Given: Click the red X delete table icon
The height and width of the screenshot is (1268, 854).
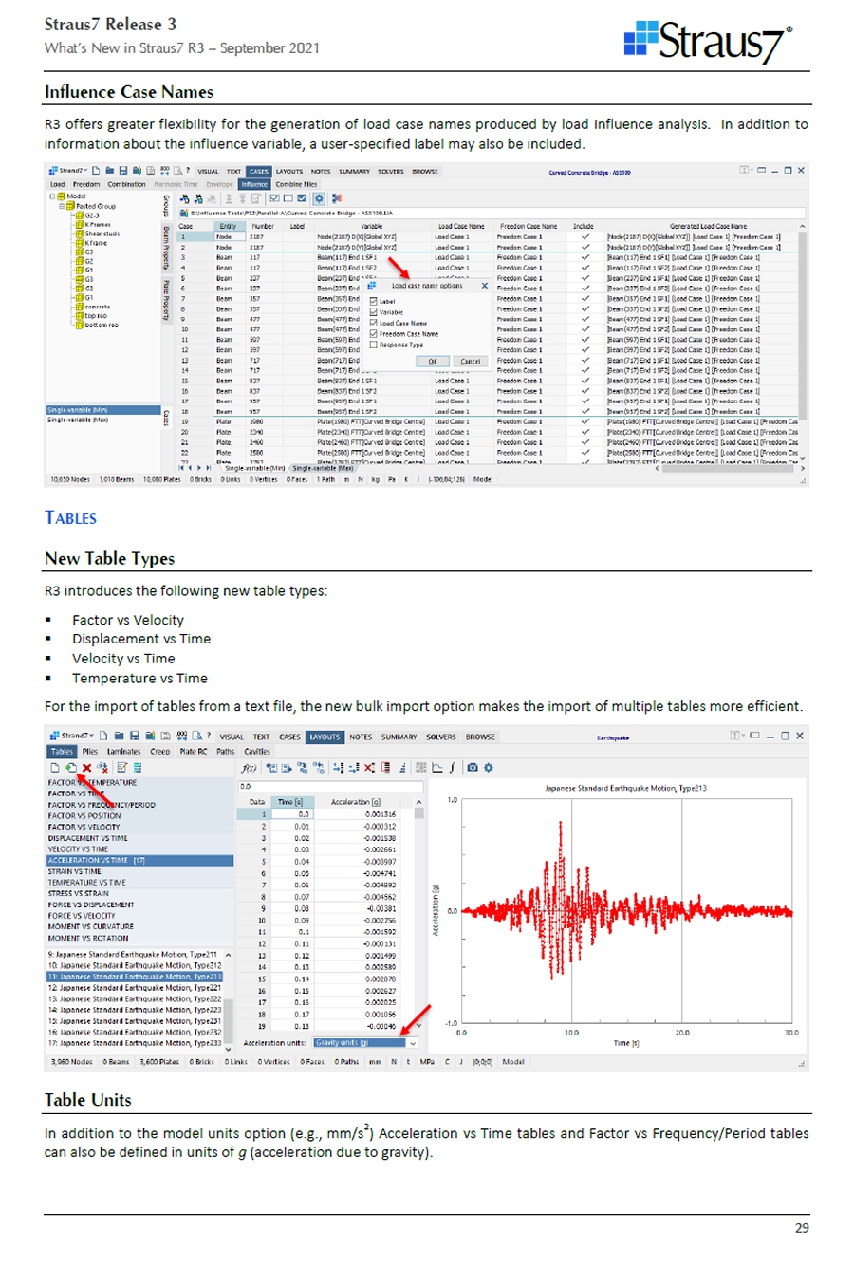Looking at the screenshot, I should tap(86, 767).
